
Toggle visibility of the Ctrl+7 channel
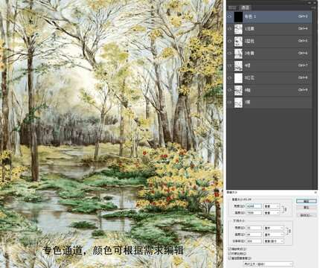click(x=230, y=66)
